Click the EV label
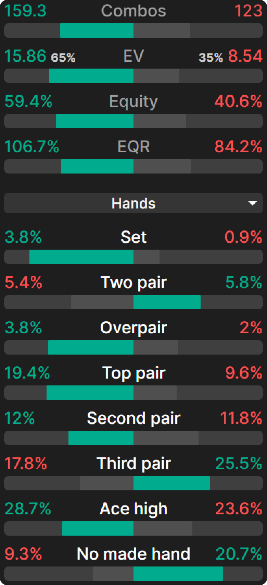 click(133, 56)
